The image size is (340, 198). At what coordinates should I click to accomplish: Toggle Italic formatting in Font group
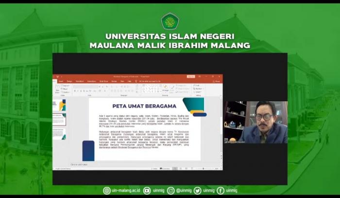point(78,91)
